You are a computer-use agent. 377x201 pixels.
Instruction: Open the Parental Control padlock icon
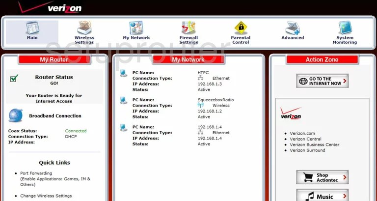[241, 28]
